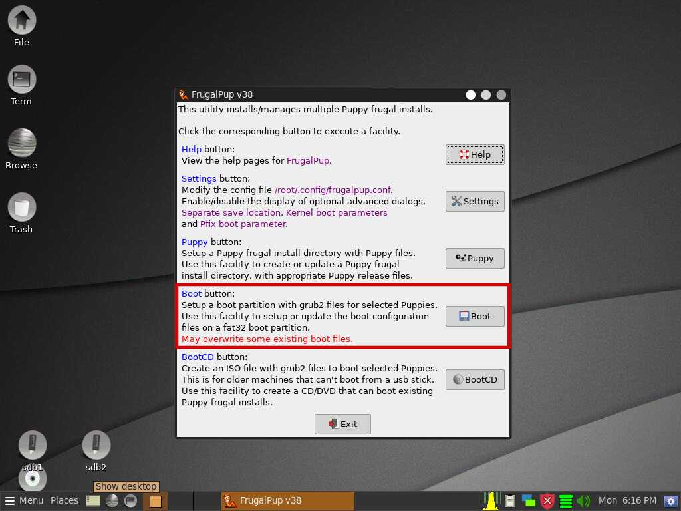The height and width of the screenshot is (511, 681).
Task: Open the Menu in the taskbar
Action: (x=25, y=500)
